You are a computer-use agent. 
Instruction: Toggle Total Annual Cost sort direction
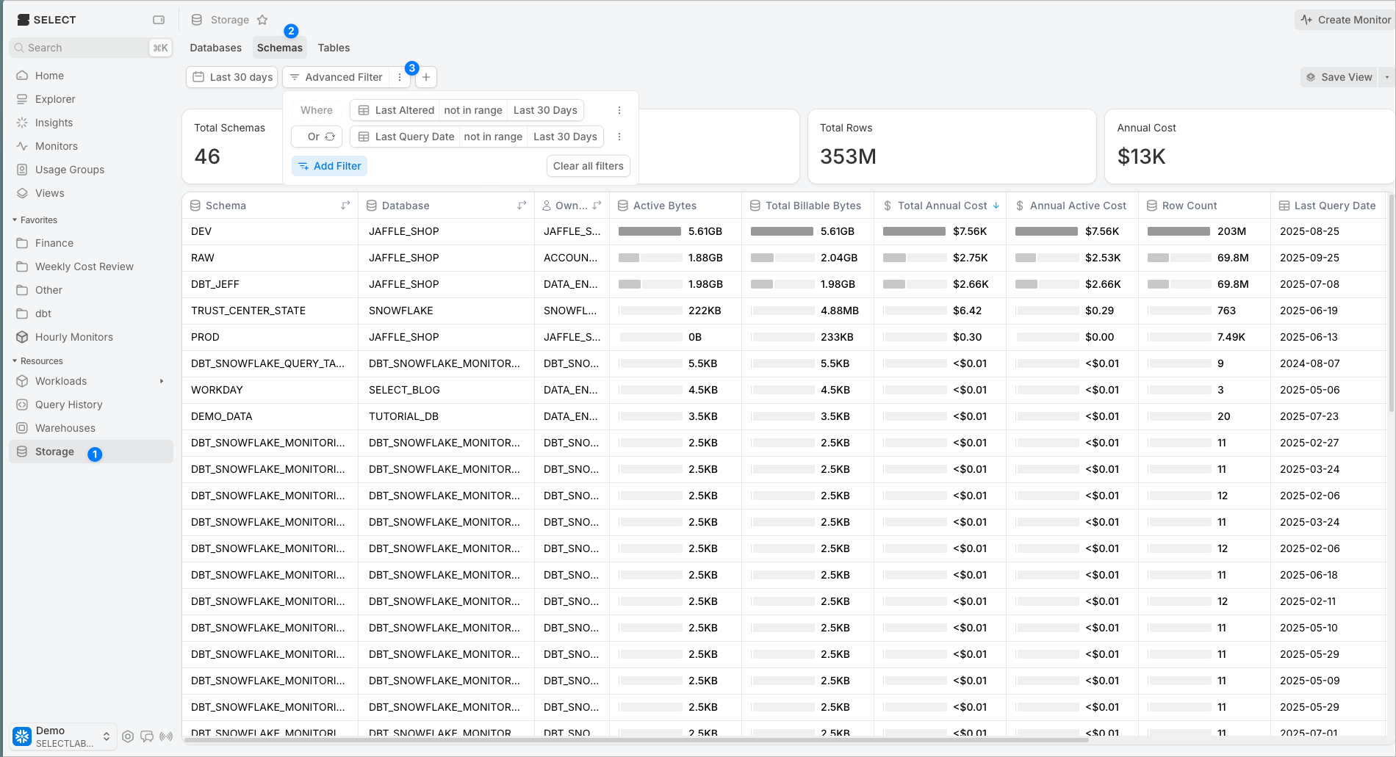(x=996, y=206)
